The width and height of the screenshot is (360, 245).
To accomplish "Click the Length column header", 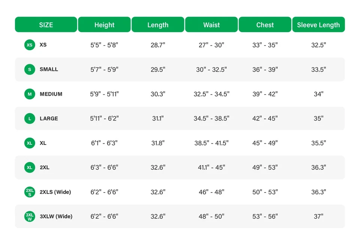I will click(158, 25).
